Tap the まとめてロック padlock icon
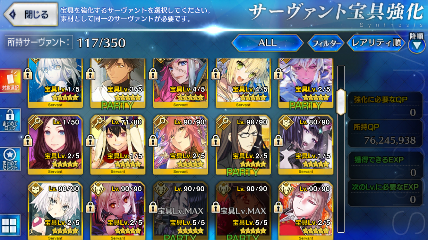This screenshot has height=240, width=428. tap(10, 120)
